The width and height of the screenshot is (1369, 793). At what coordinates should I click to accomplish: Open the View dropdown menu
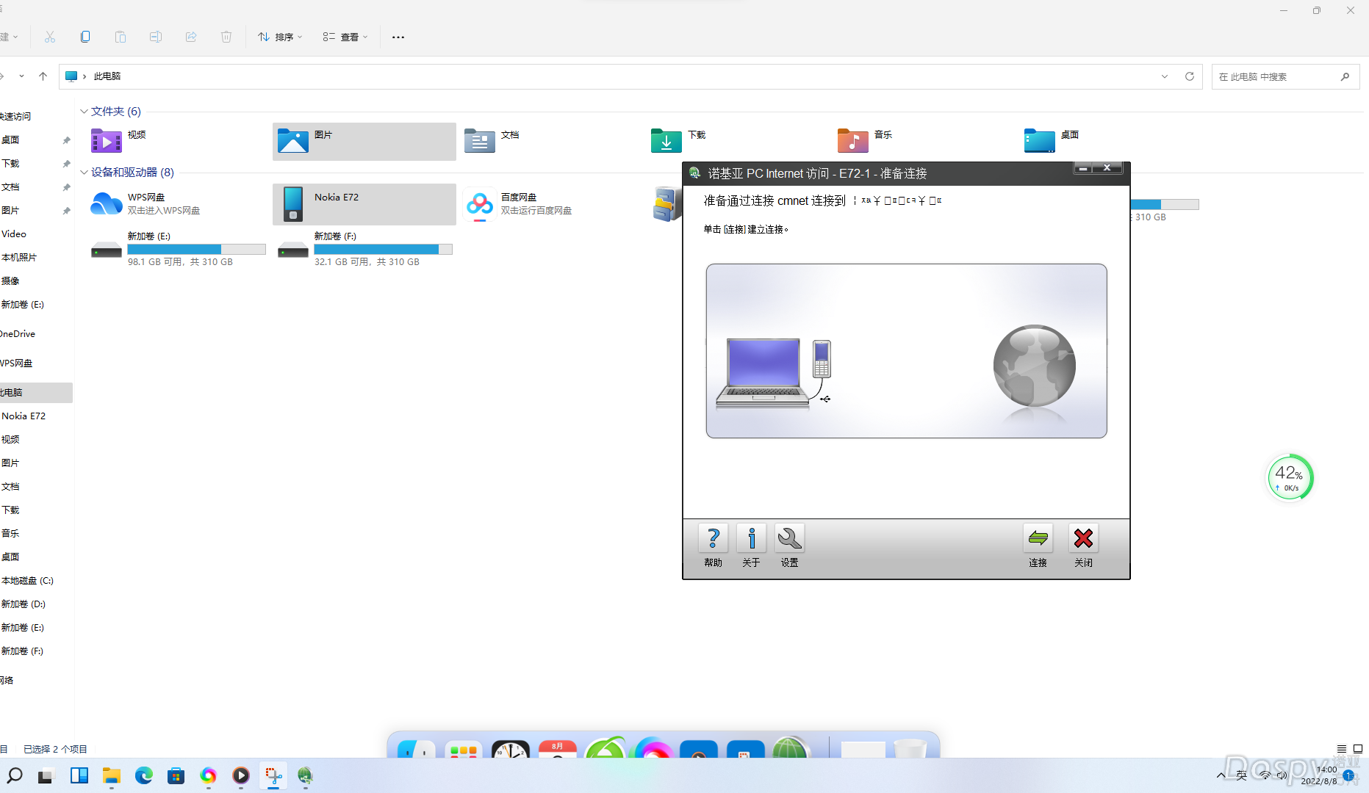[x=345, y=37]
